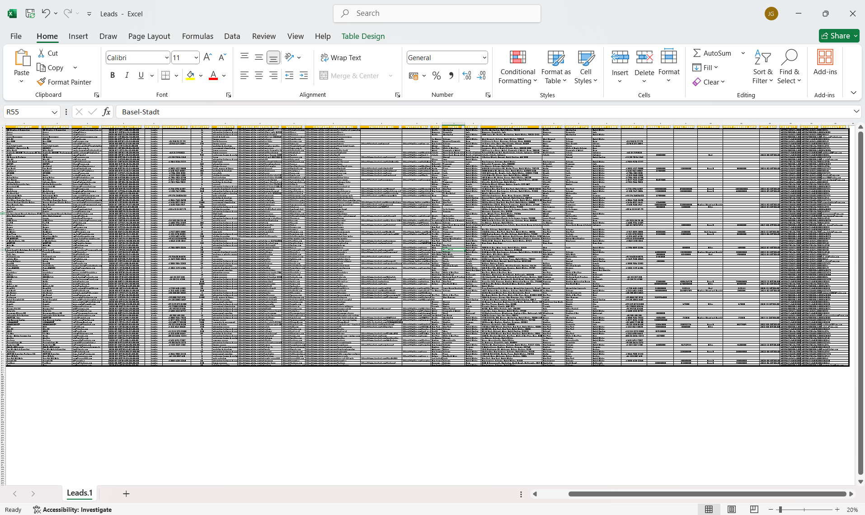Click the Percent Style icon
865x515 pixels.
click(436, 76)
